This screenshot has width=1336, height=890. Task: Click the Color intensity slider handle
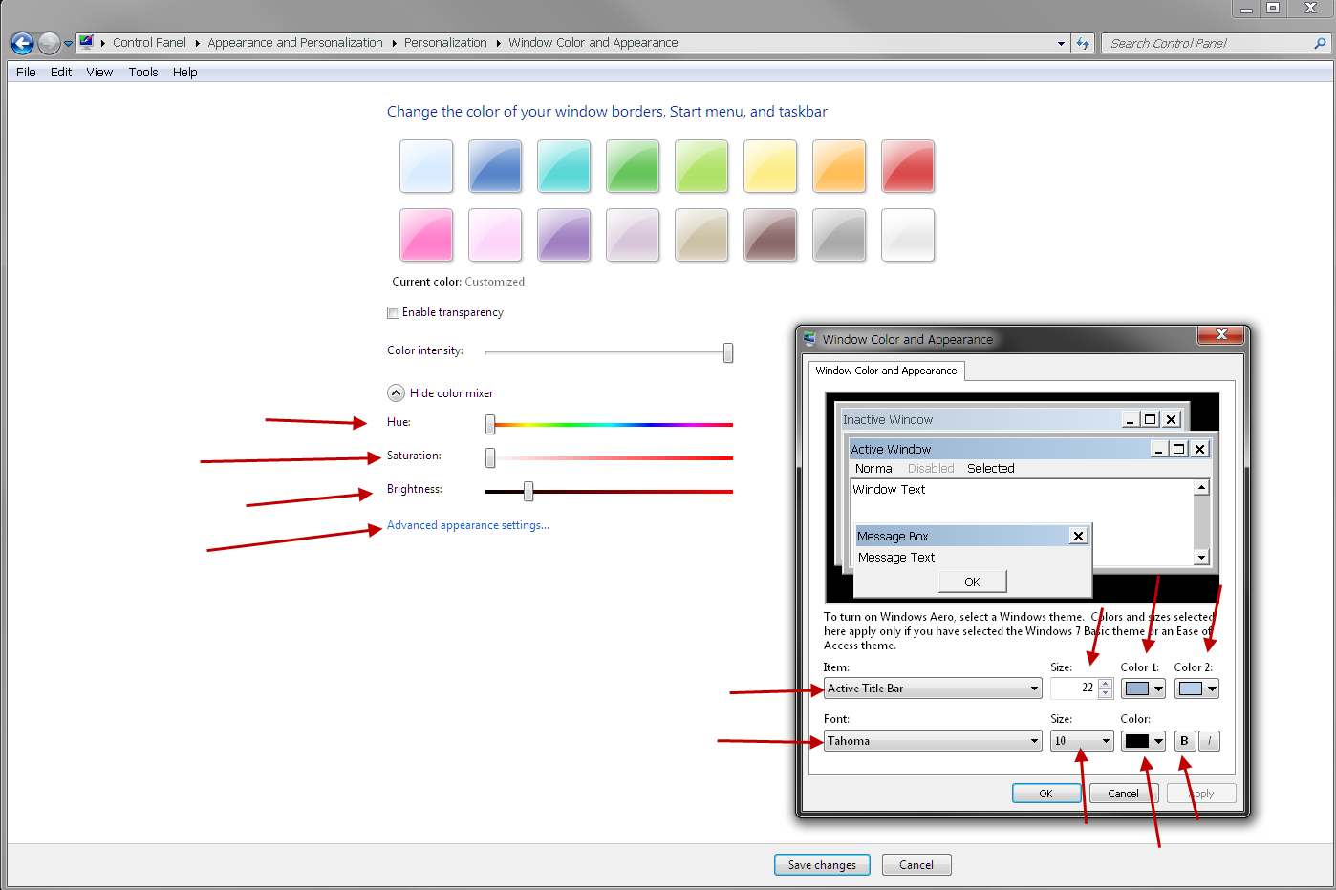tap(728, 353)
